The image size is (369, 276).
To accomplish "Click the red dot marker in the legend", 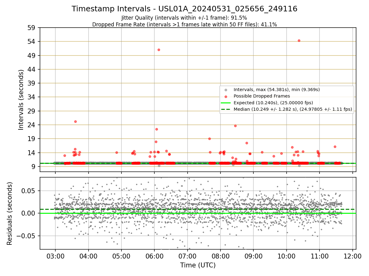I will pos(226,96).
